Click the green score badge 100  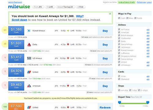[5, 107]
